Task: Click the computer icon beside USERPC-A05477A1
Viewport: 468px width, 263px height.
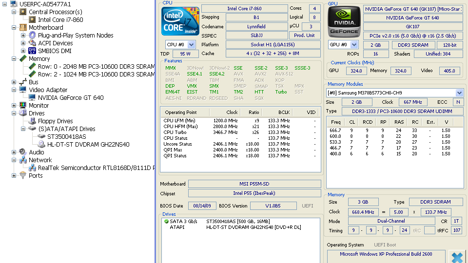Action: point(14,4)
